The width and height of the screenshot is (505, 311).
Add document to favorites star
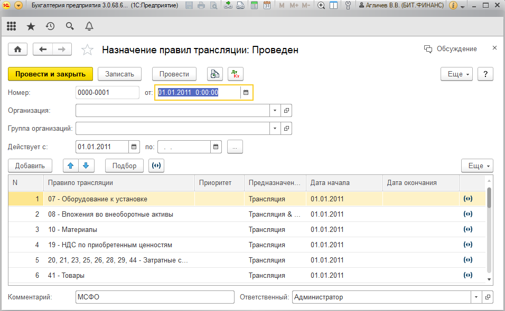click(88, 50)
